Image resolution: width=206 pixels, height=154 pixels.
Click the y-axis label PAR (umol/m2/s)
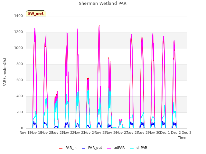click(5, 72)
